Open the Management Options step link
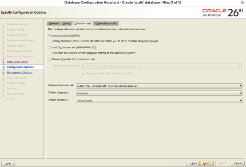This screenshot has width=246, height=167. 20,72
